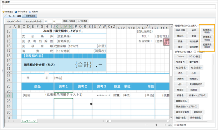
Task: Insert the 税抜金額 detail tag
Action: [194, 41]
